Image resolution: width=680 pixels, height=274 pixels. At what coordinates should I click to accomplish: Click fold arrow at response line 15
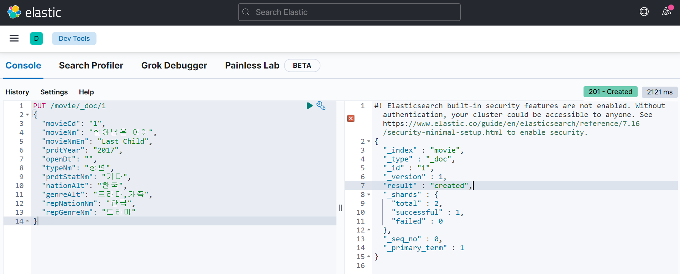[369, 257]
